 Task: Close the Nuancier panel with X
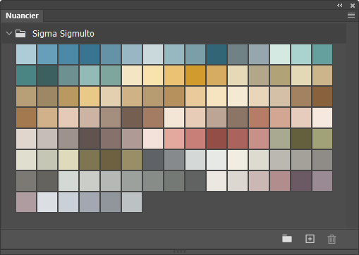tap(353, 6)
